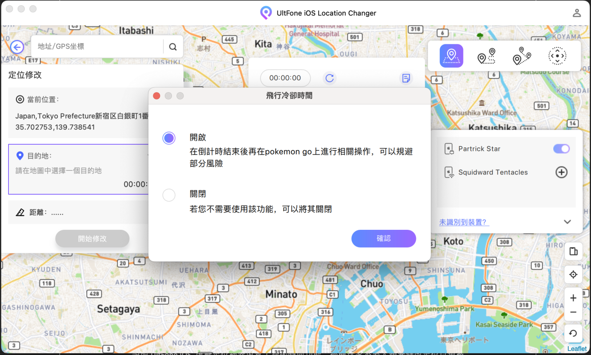Click the 當前位置 target icon
Screen dimensions: 591x355
click(20, 99)
